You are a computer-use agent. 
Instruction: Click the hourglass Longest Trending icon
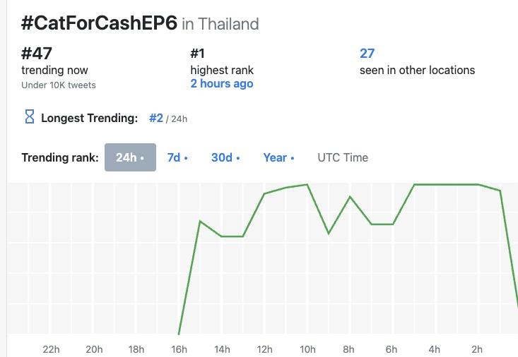coord(30,118)
